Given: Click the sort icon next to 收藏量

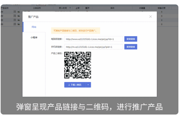Looking at the screenshot, I should pyautogui.click(x=149, y=8).
